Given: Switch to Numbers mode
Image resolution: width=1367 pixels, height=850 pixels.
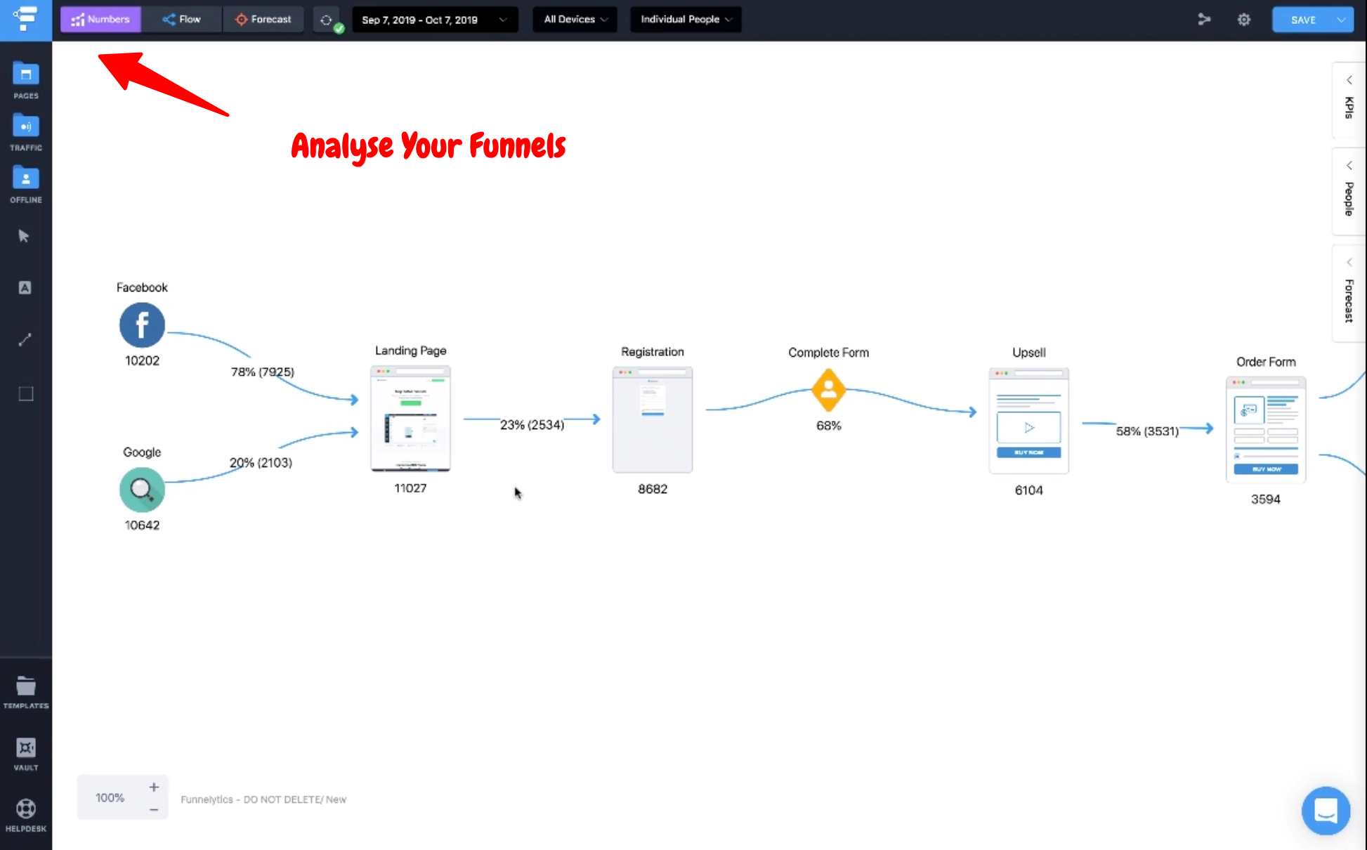Looking at the screenshot, I should point(100,20).
